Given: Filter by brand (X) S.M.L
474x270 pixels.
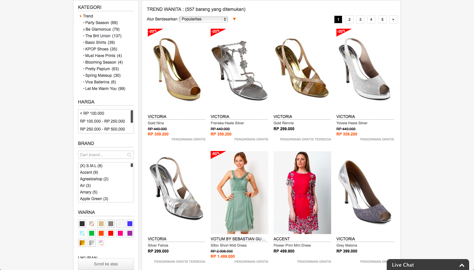Looking at the screenshot, I should [91, 166].
